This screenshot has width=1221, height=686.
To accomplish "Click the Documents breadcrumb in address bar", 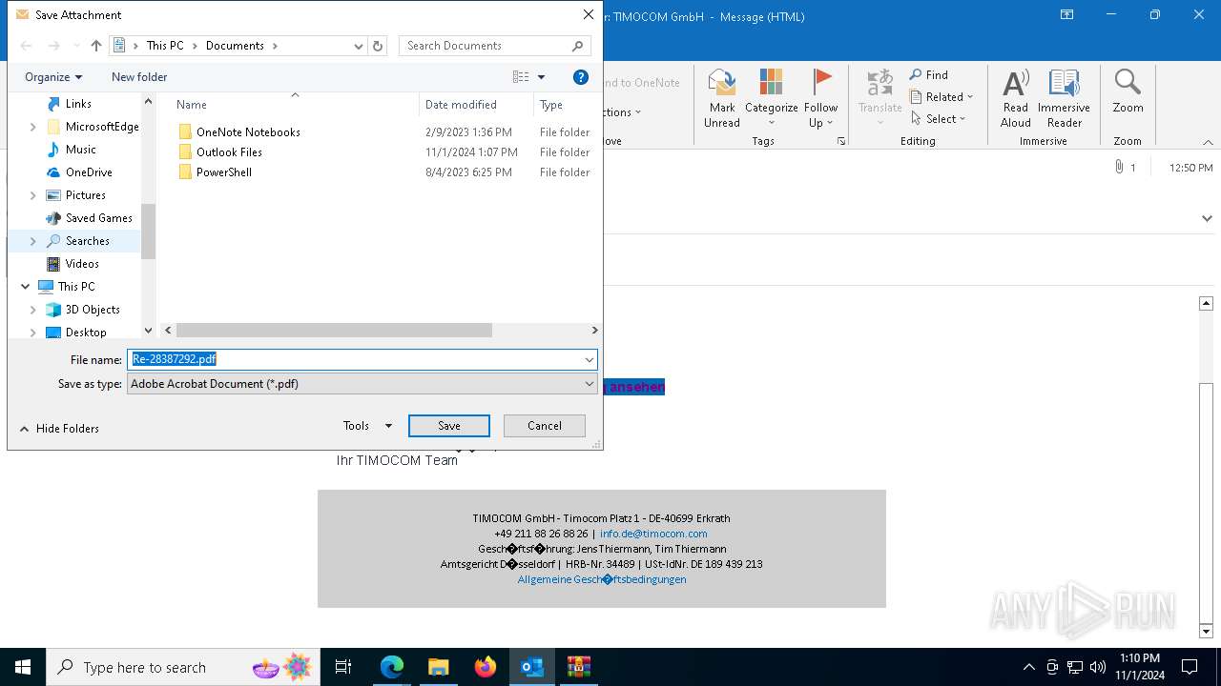I will coord(235,46).
